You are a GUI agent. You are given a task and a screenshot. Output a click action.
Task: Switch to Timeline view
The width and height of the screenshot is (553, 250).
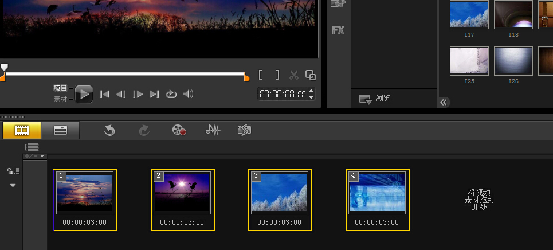60,130
